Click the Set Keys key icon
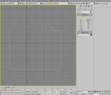 pyautogui.click(x=71, y=92)
